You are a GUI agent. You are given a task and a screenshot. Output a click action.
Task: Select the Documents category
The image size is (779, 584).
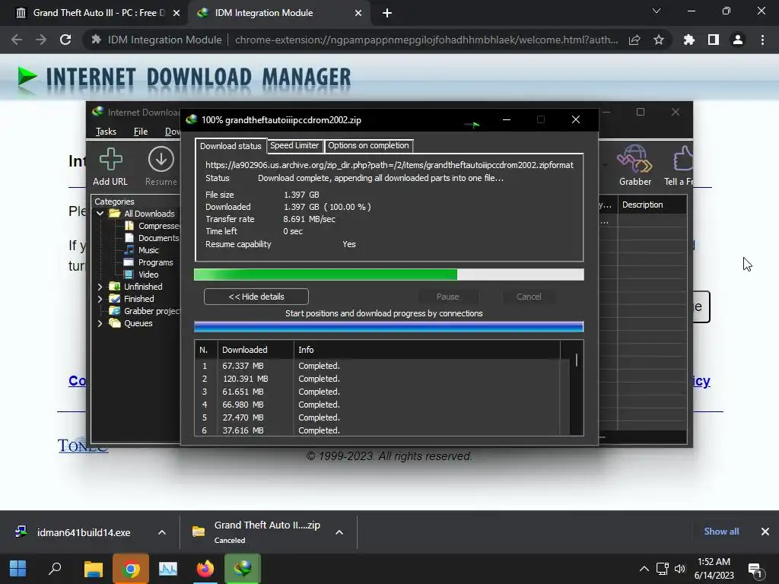click(x=152, y=238)
